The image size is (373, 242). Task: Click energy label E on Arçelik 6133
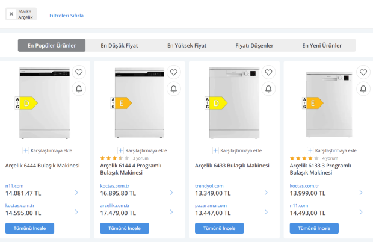(313, 103)
